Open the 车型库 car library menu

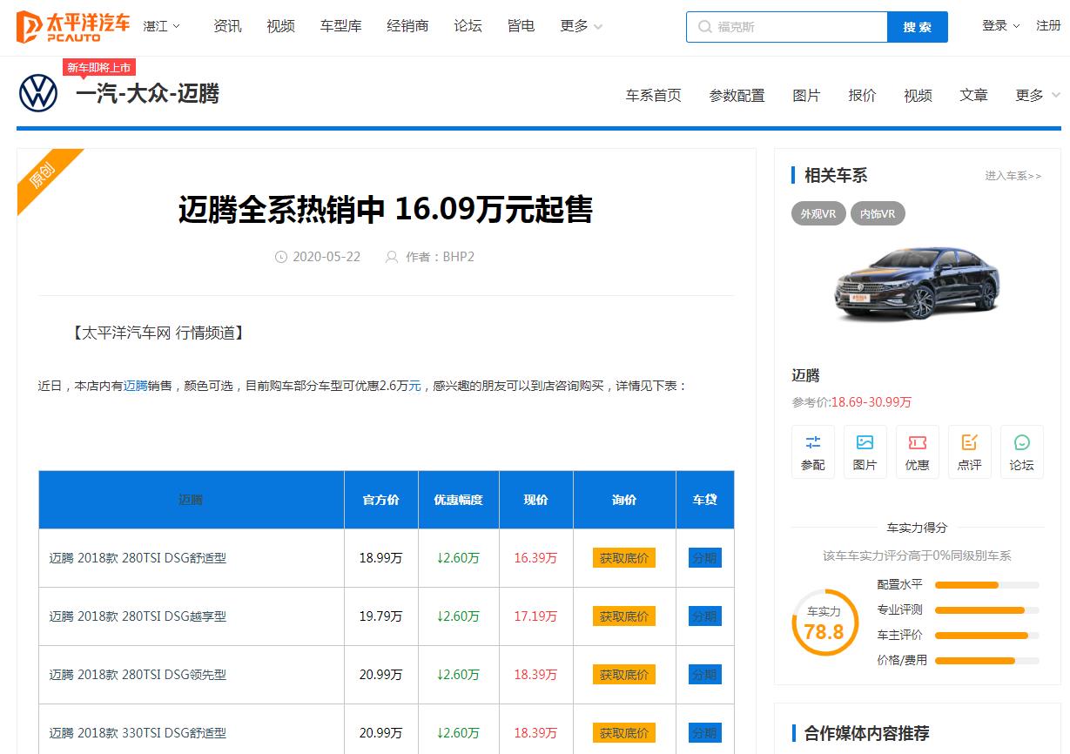point(340,26)
